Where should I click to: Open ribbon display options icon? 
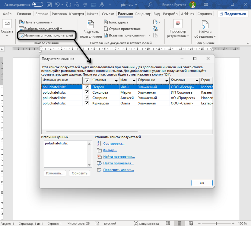point(206,5)
